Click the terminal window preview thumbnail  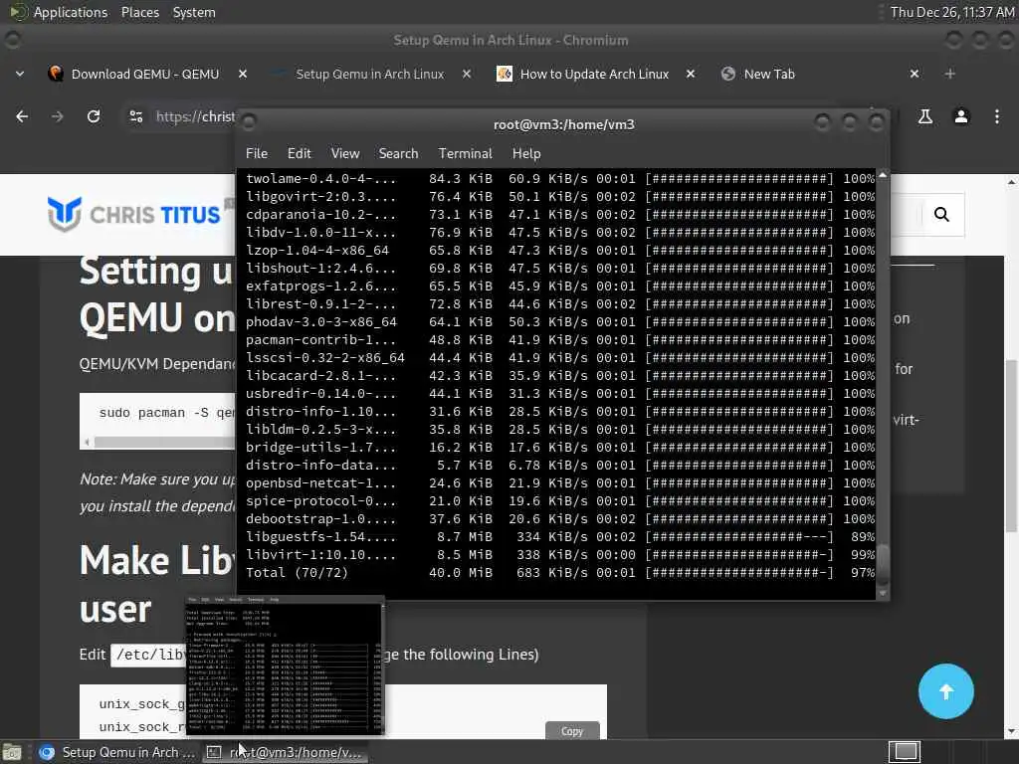click(x=285, y=665)
